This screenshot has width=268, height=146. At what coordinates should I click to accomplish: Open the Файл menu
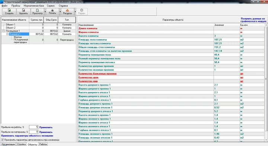click(x=4, y=6)
